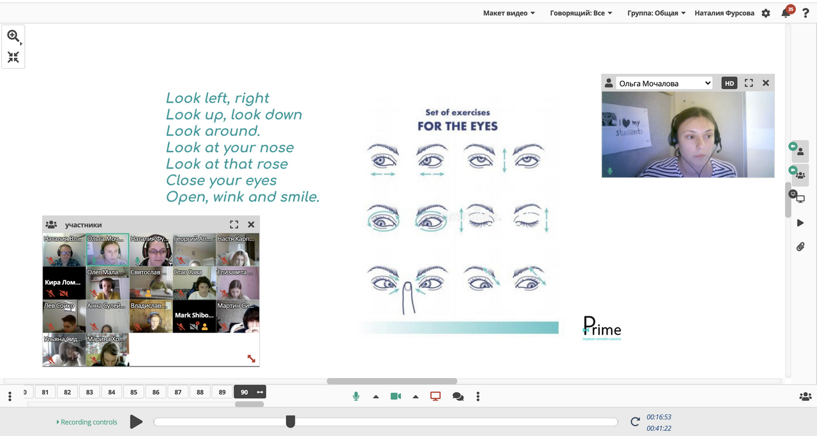
Task: Toggle the microphone in bottom toolbar
Action: coord(356,396)
